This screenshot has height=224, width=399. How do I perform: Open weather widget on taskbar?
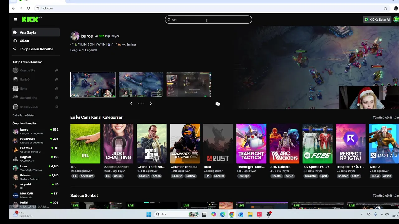pyautogui.click(x=22, y=214)
